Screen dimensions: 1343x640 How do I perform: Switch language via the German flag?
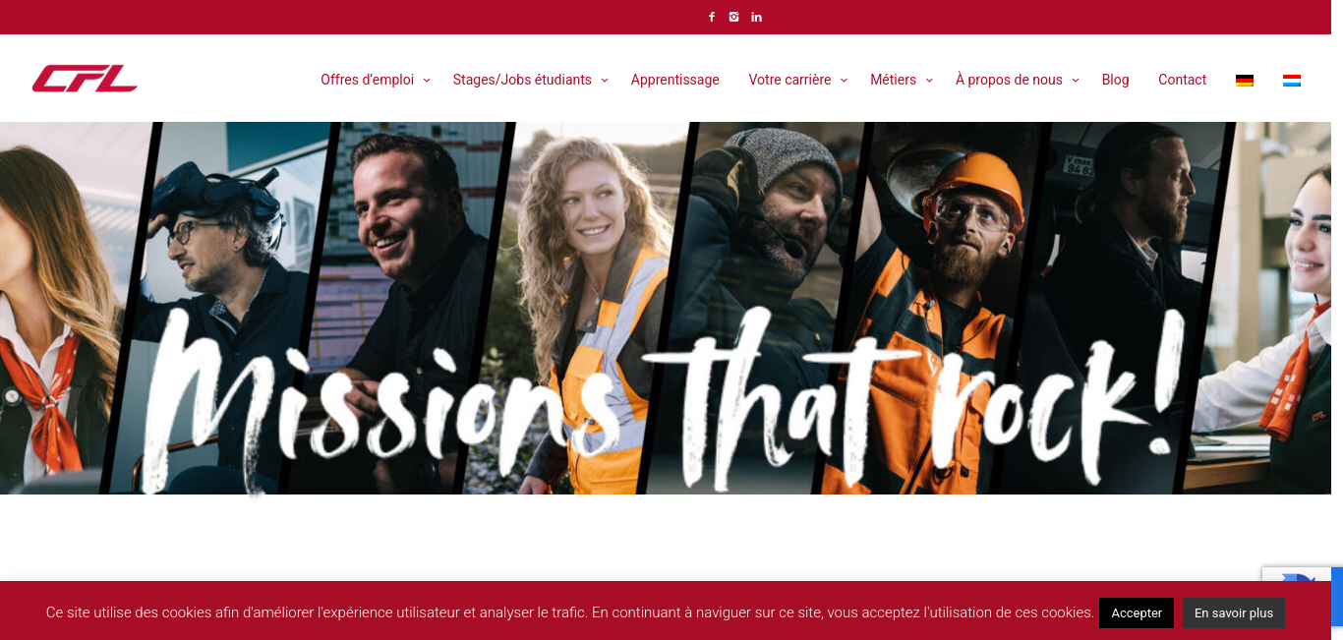click(1245, 81)
